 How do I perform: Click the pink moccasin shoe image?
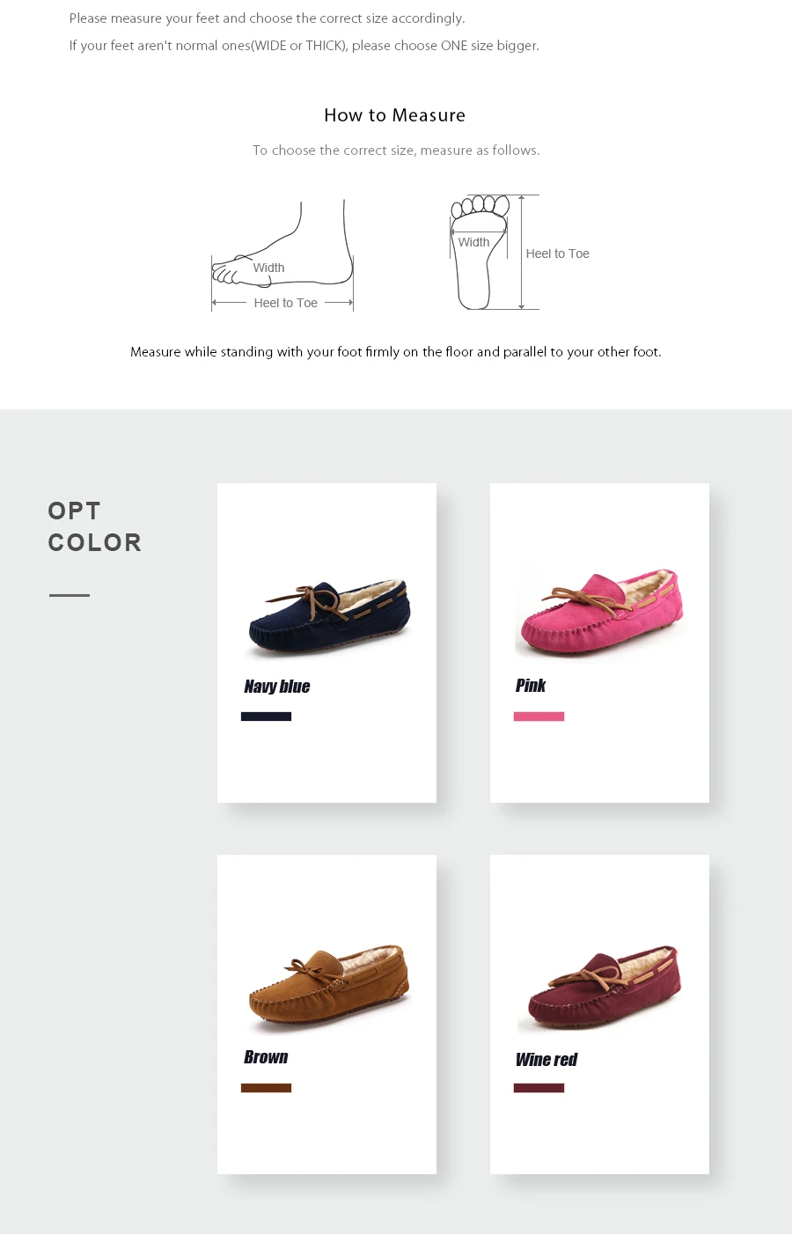point(601,611)
